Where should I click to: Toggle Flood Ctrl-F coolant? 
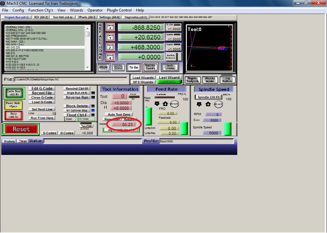click(77, 115)
